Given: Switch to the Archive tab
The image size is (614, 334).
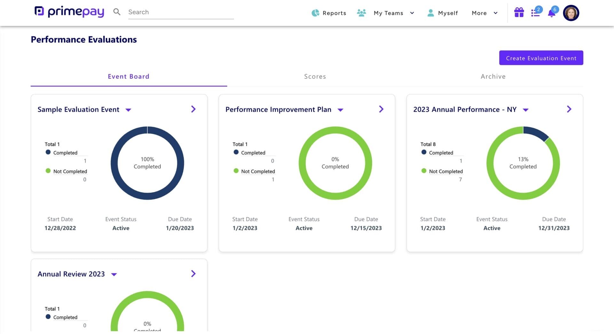Looking at the screenshot, I should pyautogui.click(x=493, y=77).
